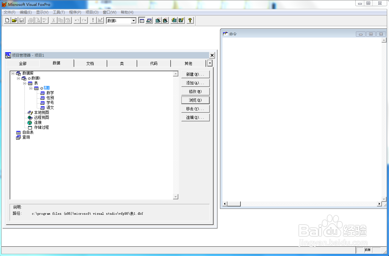Select the 学号 field
The image size is (389, 256).
(50, 103)
